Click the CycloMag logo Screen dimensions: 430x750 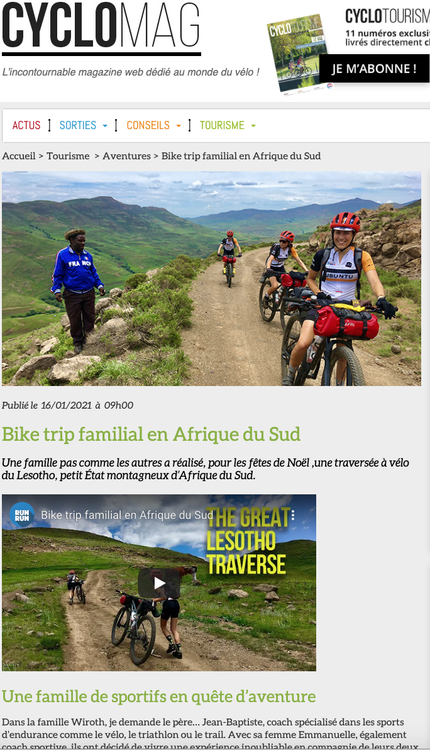[101, 29]
